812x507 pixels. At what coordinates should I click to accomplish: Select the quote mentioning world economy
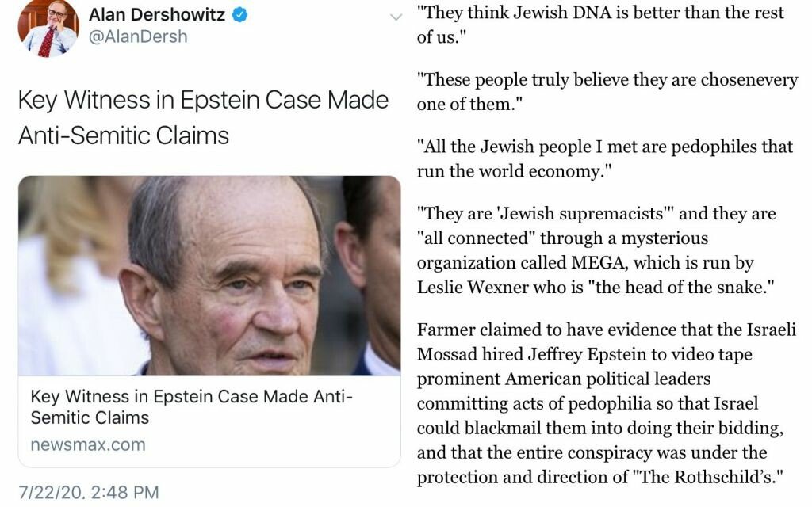[605, 158]
